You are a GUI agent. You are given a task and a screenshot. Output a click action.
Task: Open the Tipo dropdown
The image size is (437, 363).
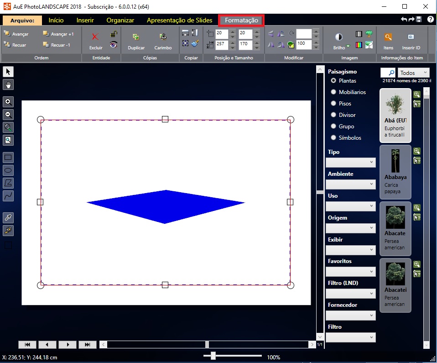click(x=351, y=162)
